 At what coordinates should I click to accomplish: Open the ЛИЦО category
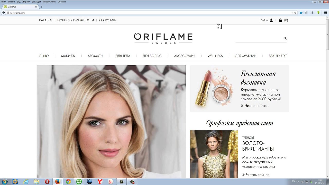click(x=44, y=56)
